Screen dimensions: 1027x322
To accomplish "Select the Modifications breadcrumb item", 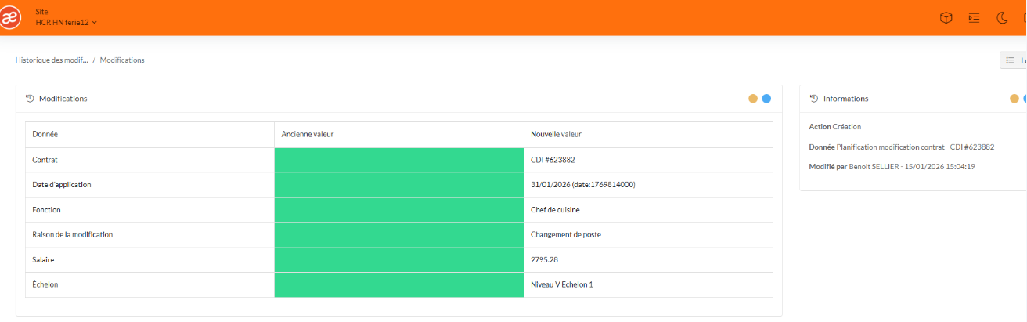I will 122,60.
